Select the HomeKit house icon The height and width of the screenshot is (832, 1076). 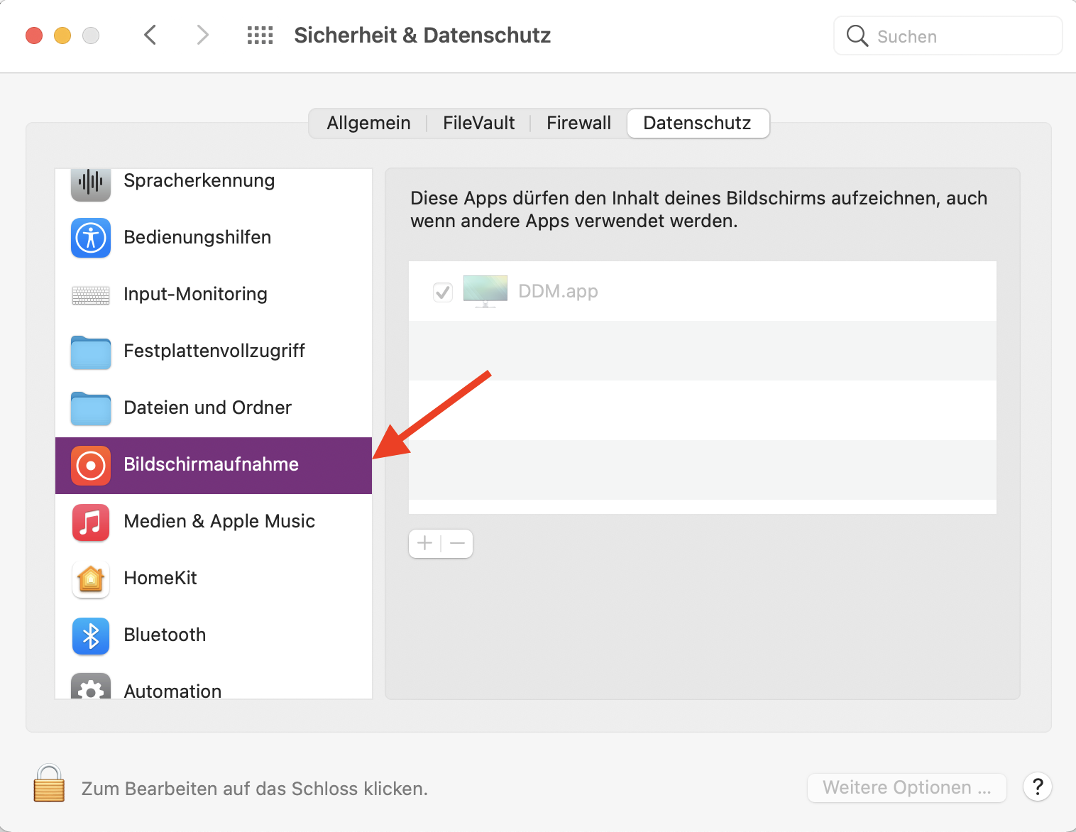pos(91,579)
